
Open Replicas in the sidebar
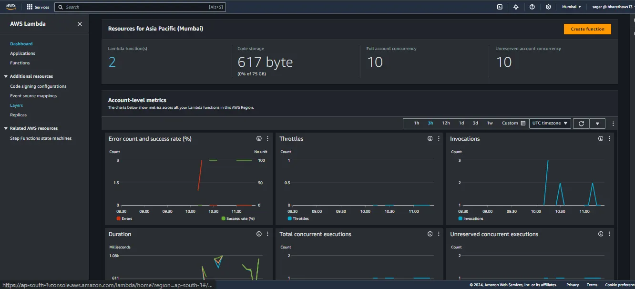[x=18, y=115]
